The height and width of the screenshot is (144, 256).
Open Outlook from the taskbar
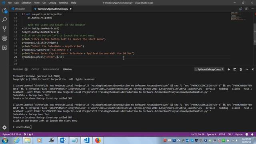pyautogui.click(x=63, y=140)
